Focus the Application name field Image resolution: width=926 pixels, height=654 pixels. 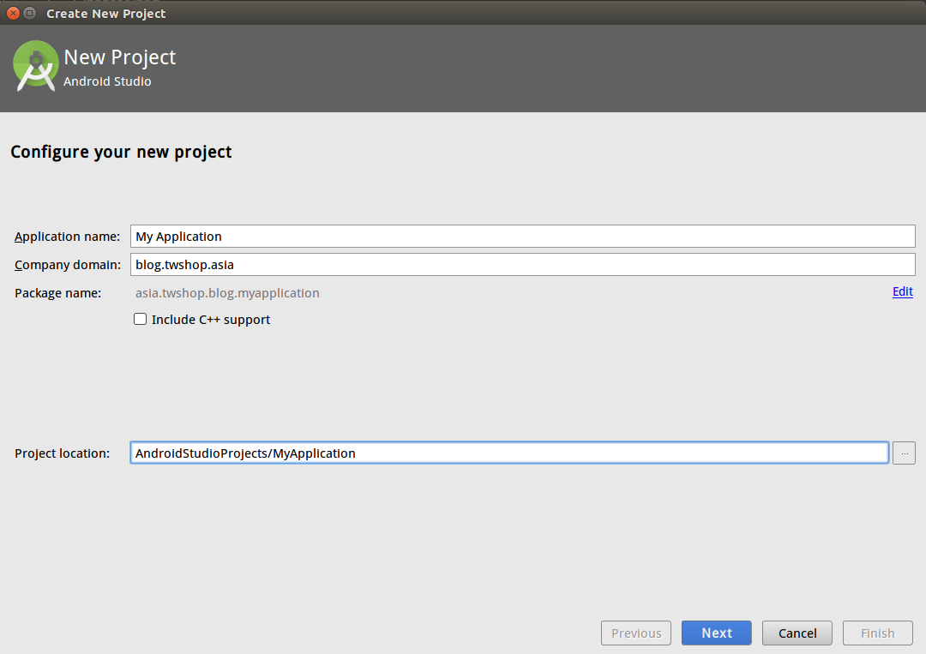[523, 236]
